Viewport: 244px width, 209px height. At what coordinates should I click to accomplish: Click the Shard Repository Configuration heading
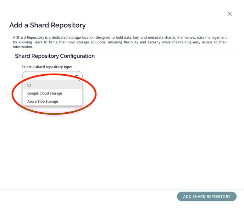(x=55, y=56)
